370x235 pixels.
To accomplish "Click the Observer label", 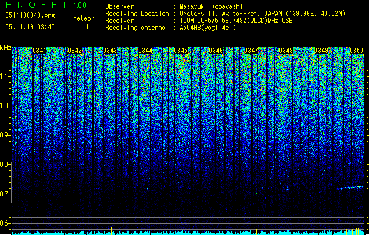I will point(119,6).
